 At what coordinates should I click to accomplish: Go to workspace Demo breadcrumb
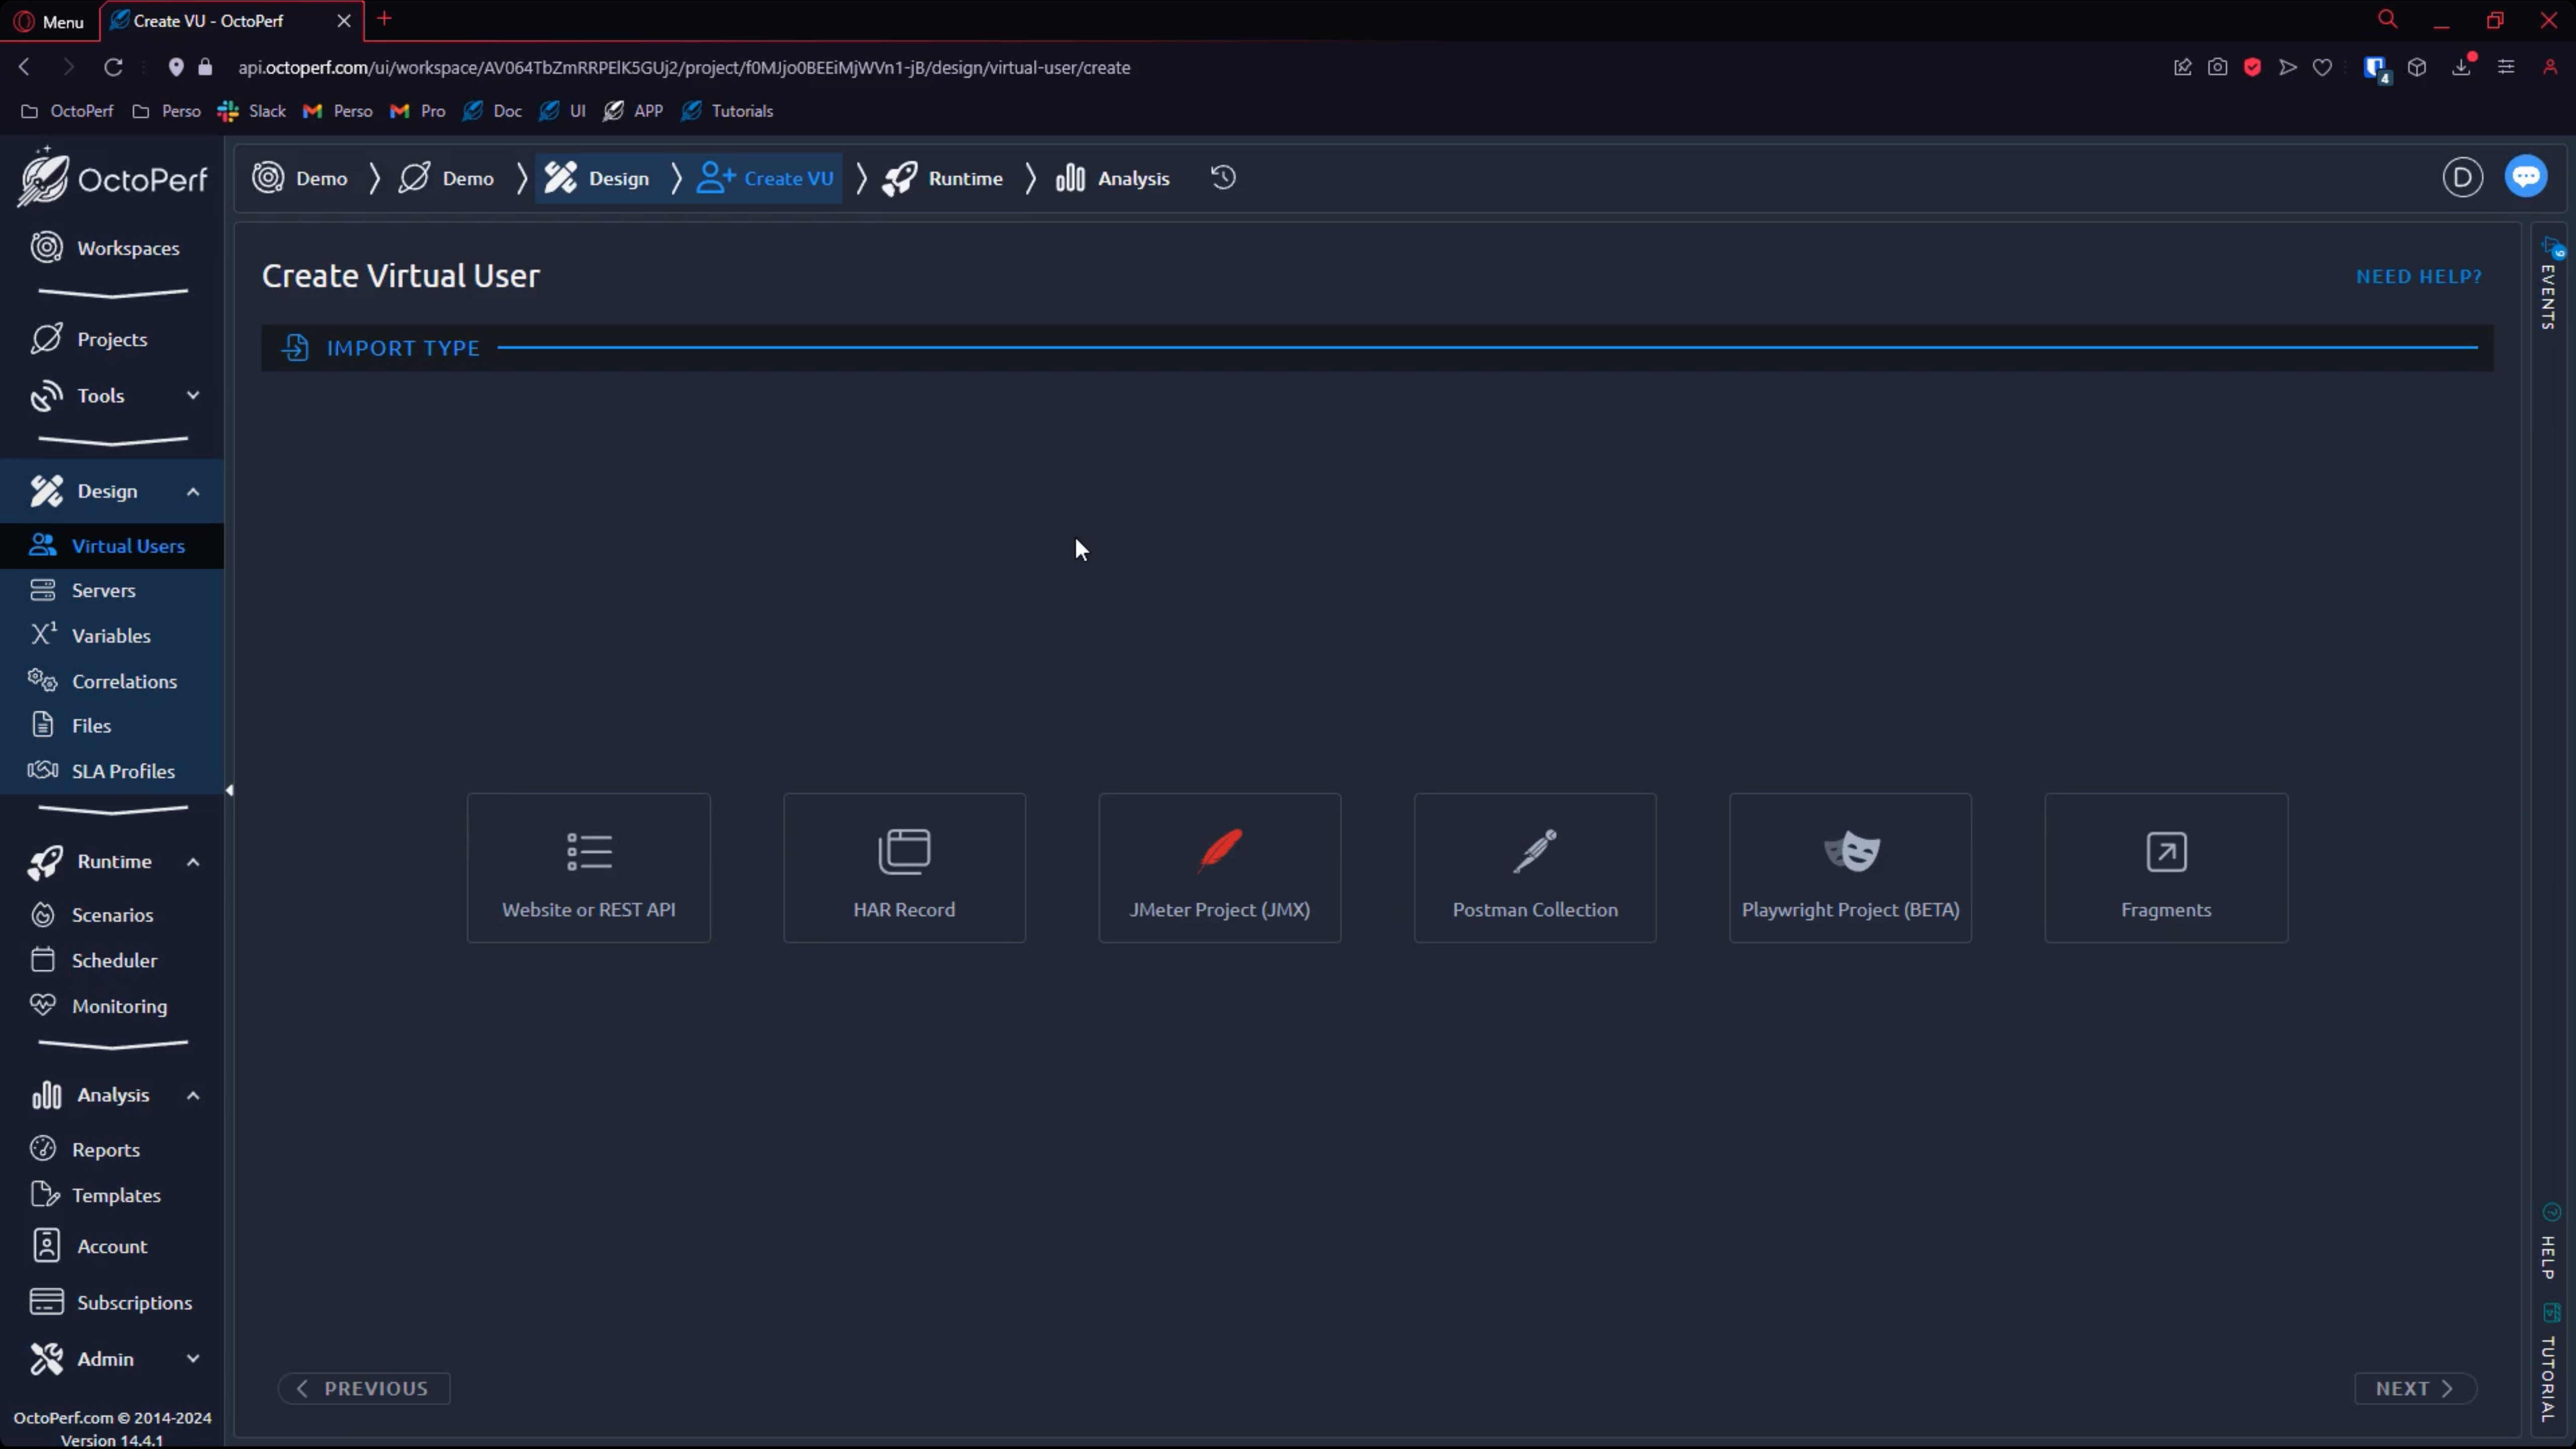(x=300, y=178)
